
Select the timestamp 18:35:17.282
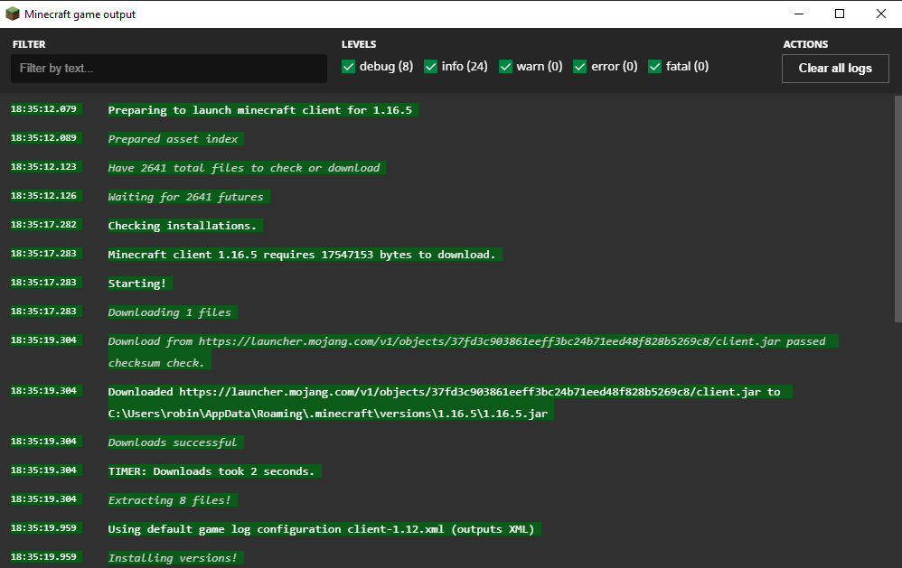pyautogui.click(x=46, y=224)
